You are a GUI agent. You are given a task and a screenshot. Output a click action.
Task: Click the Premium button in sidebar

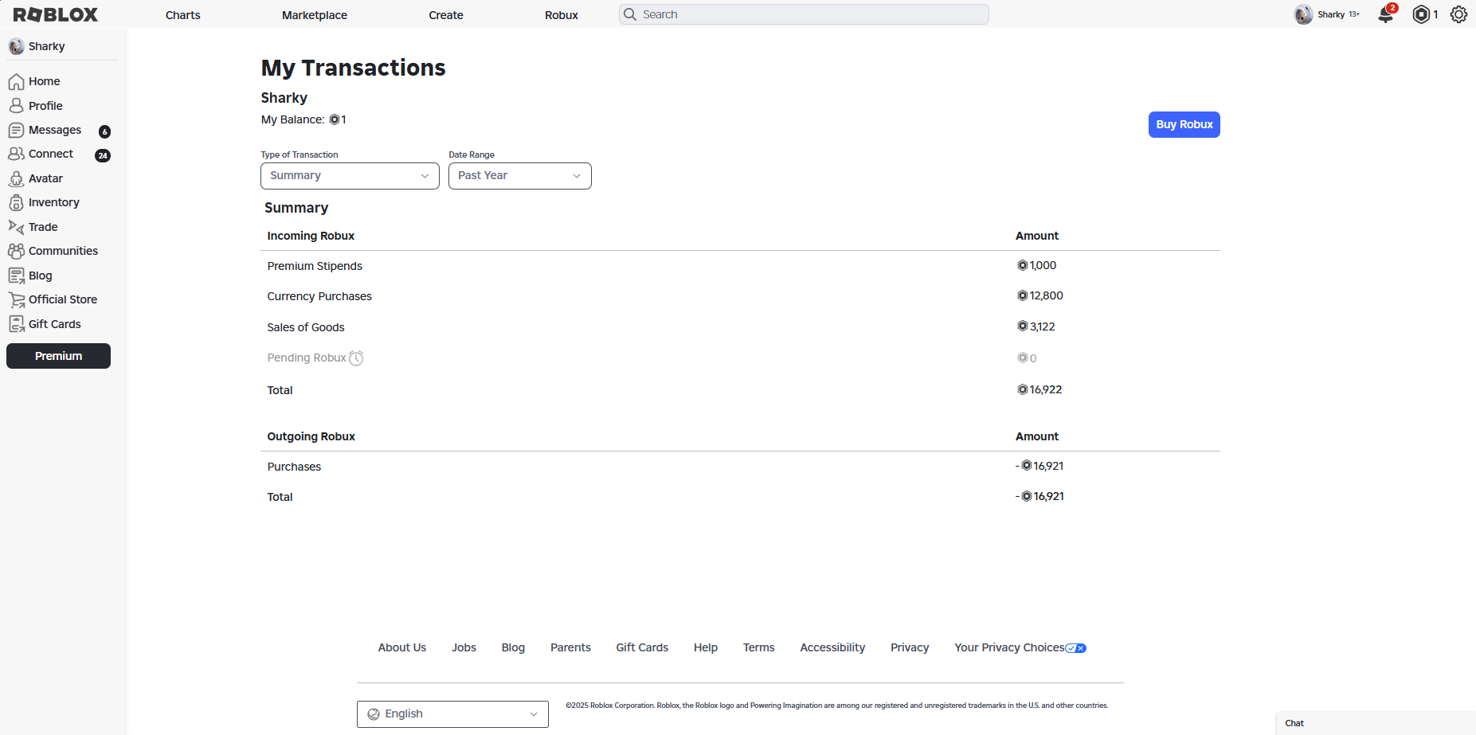click(x=58, y=356)
